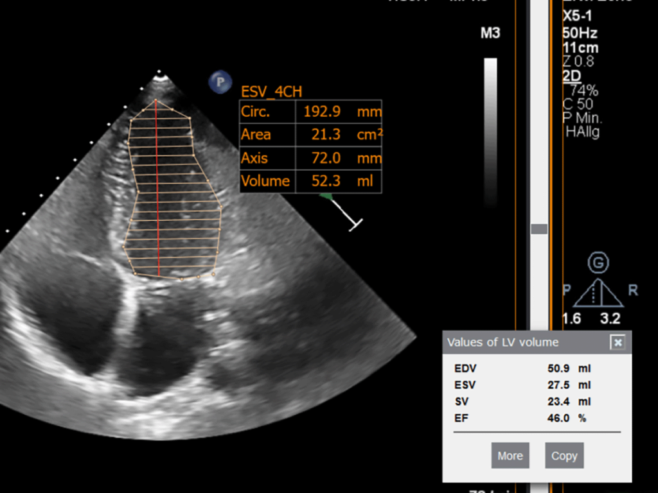Click the underlined 2D mode label
The width and height of the screenshot is (658, 493).
pos(572,76)
